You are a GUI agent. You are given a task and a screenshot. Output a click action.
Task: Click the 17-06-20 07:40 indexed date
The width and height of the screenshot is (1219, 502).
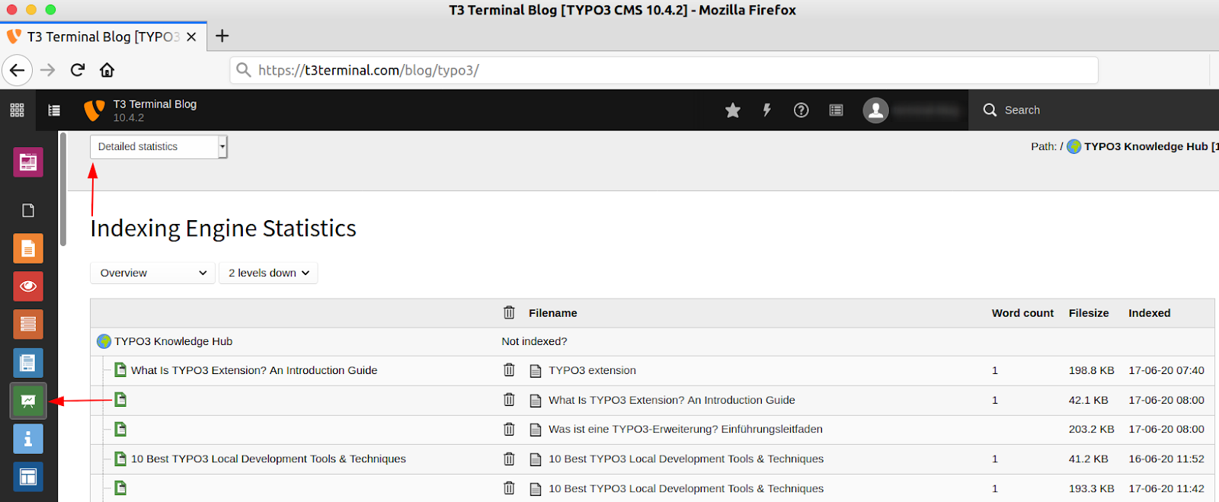pyautogui.click(x=1166, y=370)
